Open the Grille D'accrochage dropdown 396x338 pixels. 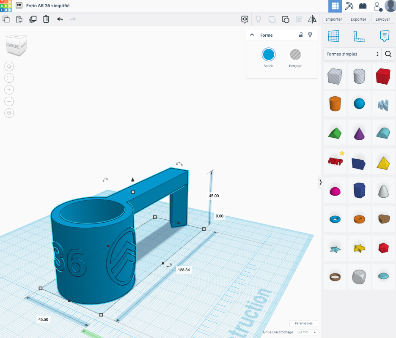tap(306, 332)
